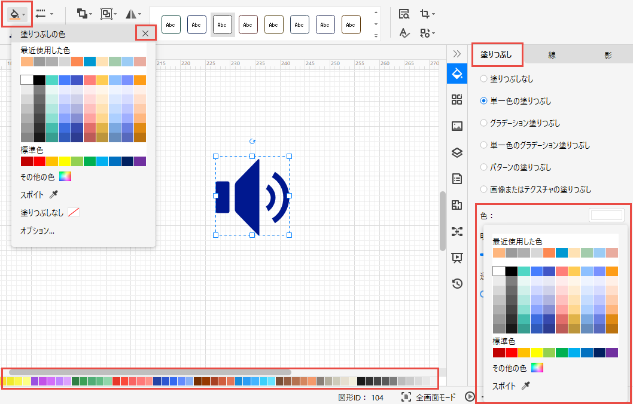
Task: Pick black swatch in left fill color popup
Action: [x=39, y=80]
